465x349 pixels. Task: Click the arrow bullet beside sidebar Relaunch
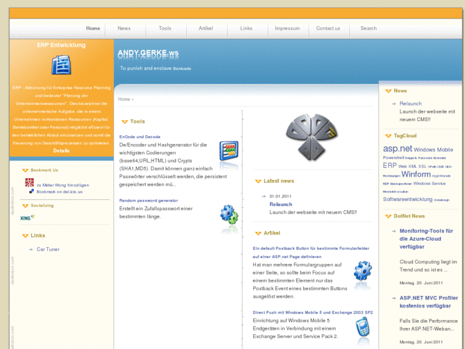point(394,104)
